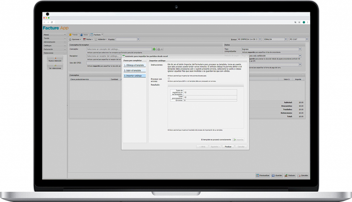352x202 pixels.
Task: Enable the Procesar con errores checkbox
Action: [169, 79]
